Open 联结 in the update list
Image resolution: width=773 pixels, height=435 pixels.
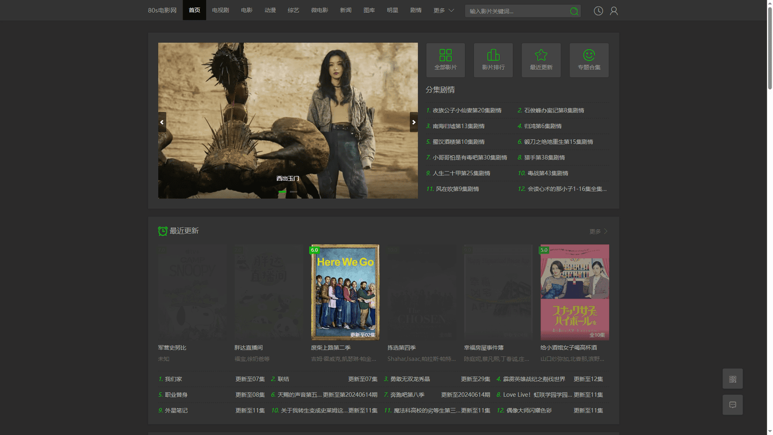pos(283,379)
